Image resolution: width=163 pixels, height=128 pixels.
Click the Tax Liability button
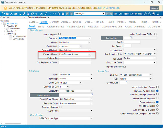112,38
